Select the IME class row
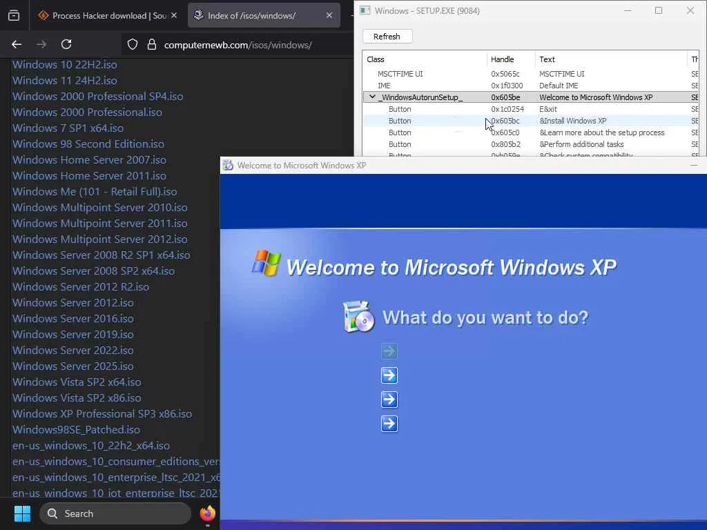The width and height of the screenshot is (707, 530). click(x=530, y=86)
